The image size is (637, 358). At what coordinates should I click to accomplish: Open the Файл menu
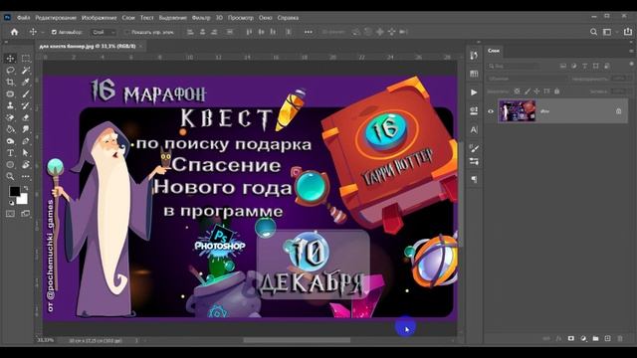click(24, 18)
